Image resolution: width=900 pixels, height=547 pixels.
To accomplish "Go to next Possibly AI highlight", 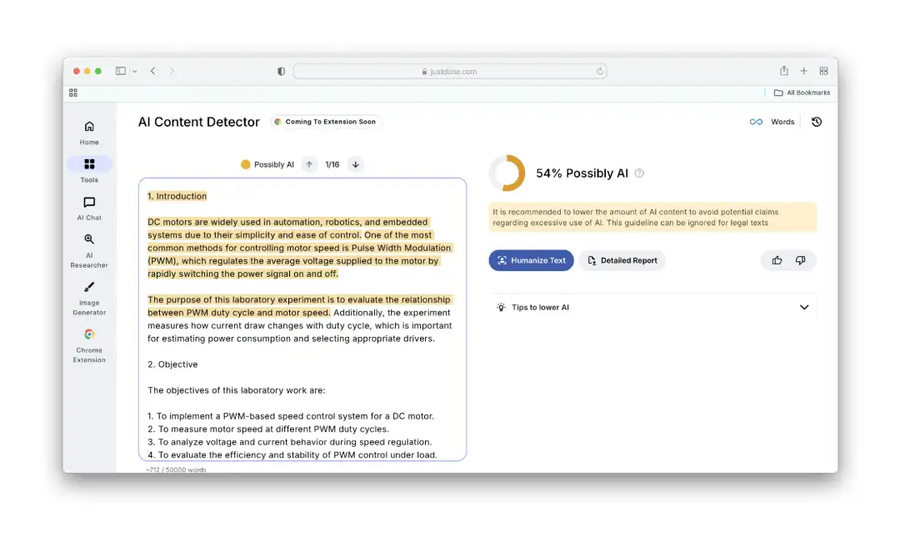I will tap(355, 164).
